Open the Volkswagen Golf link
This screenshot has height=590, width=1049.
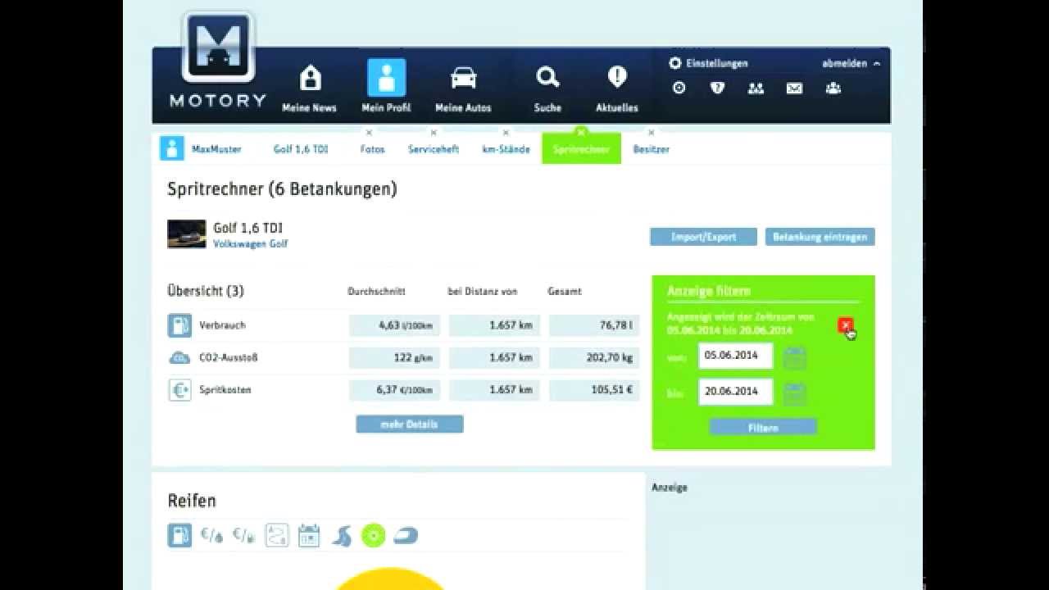(x=251, y=244)
